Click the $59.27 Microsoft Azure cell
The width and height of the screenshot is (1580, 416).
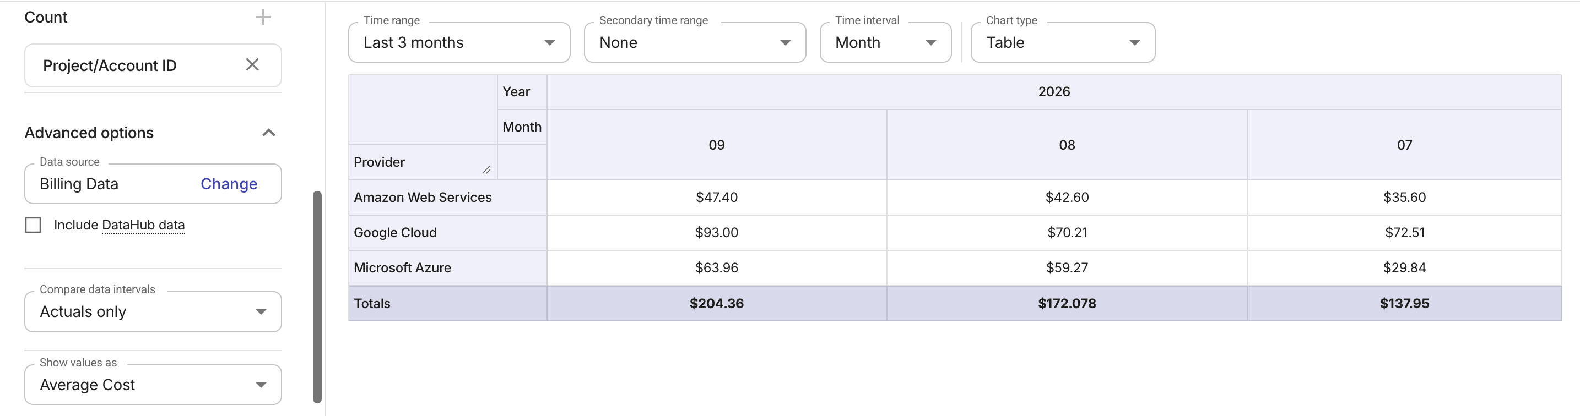[1067, 268]
